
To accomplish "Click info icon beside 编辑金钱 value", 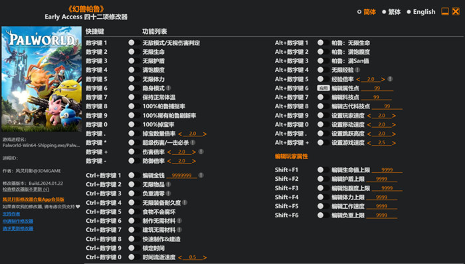I will coord(201,175).
